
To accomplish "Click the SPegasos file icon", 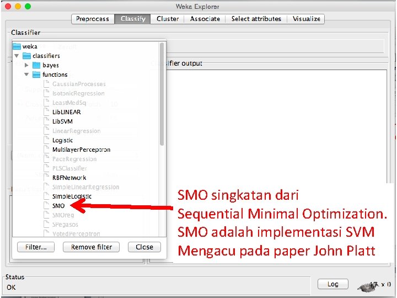I will [x=46, y=224].
